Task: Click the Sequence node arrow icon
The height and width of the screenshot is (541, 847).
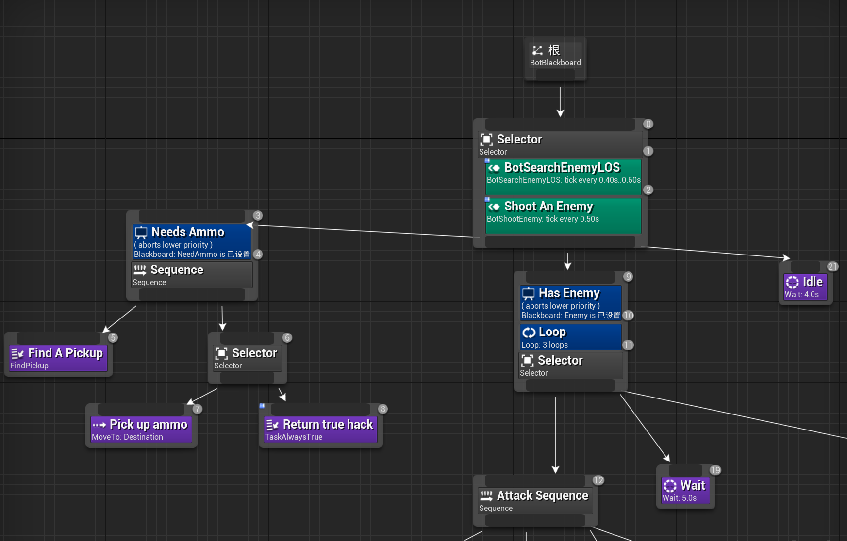Action: point(140,270)
